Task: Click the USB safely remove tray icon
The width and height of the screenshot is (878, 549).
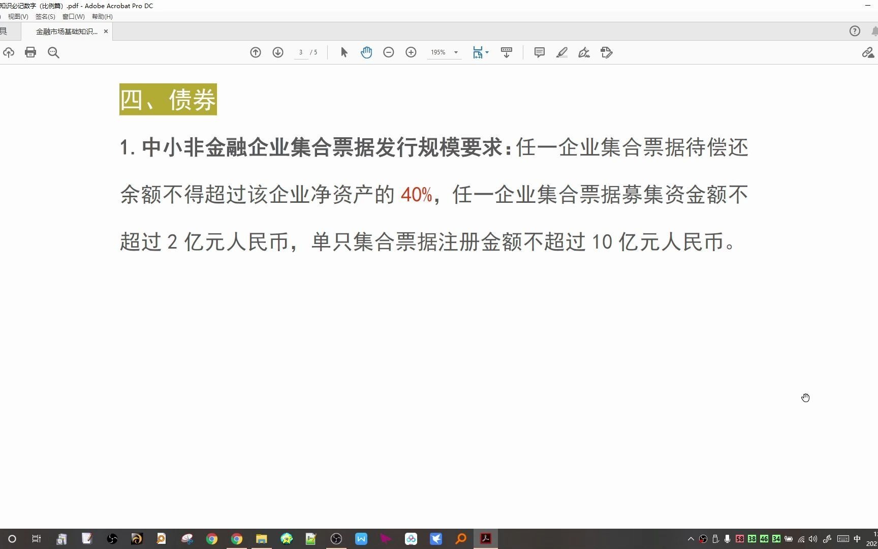Action: pyautogui.click(x=715, y=539)
